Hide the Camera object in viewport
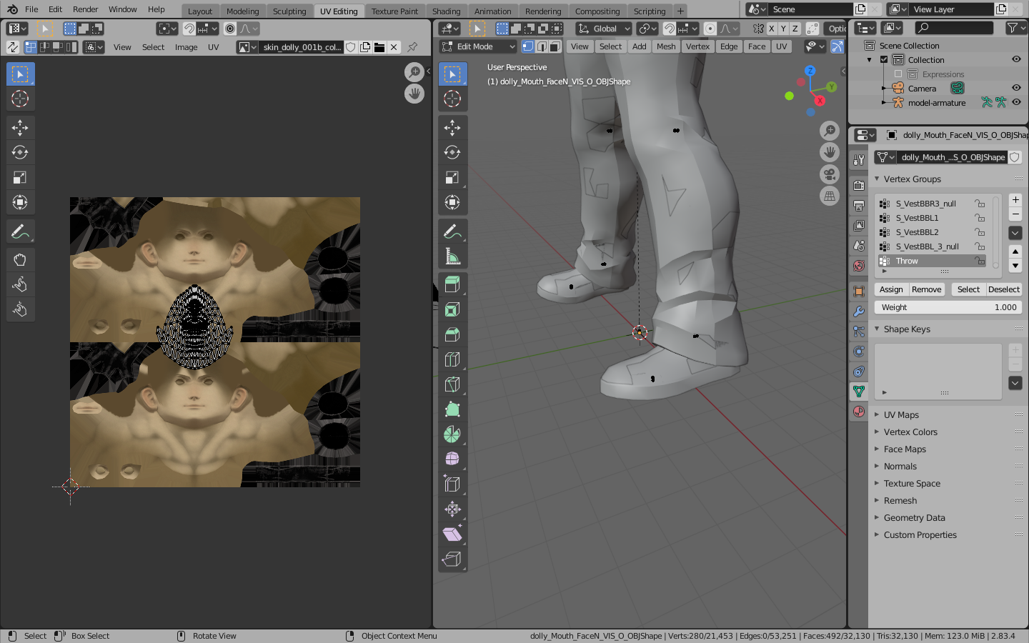 pos(1016,88)
